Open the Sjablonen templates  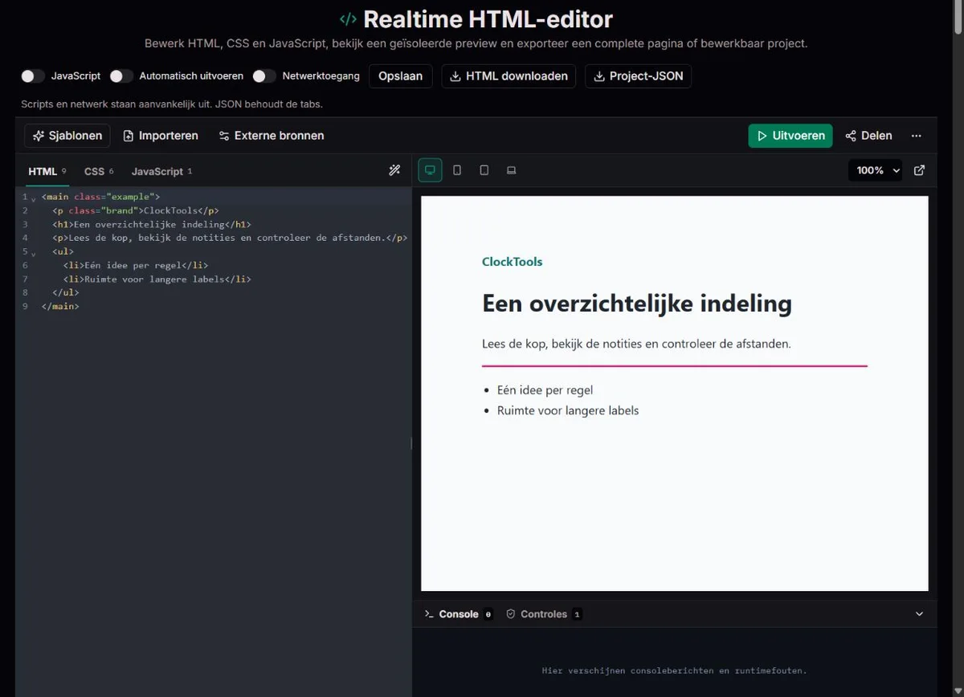click(67, 136)
